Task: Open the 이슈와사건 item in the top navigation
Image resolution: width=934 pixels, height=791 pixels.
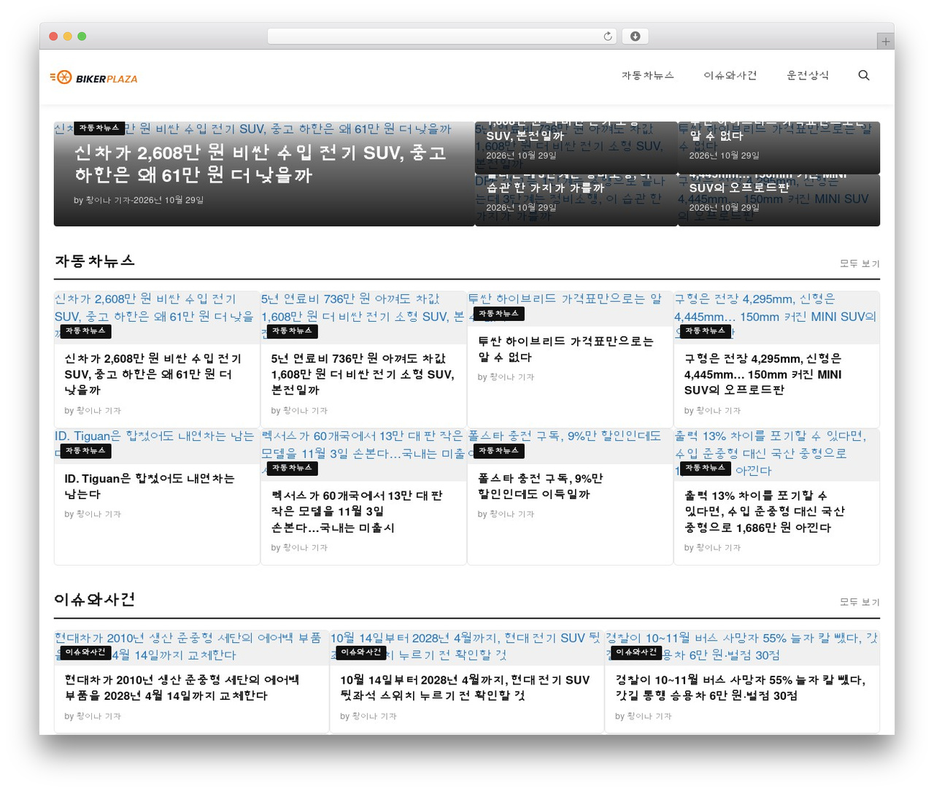Action: pyautogui.click(x=730, y=75)
